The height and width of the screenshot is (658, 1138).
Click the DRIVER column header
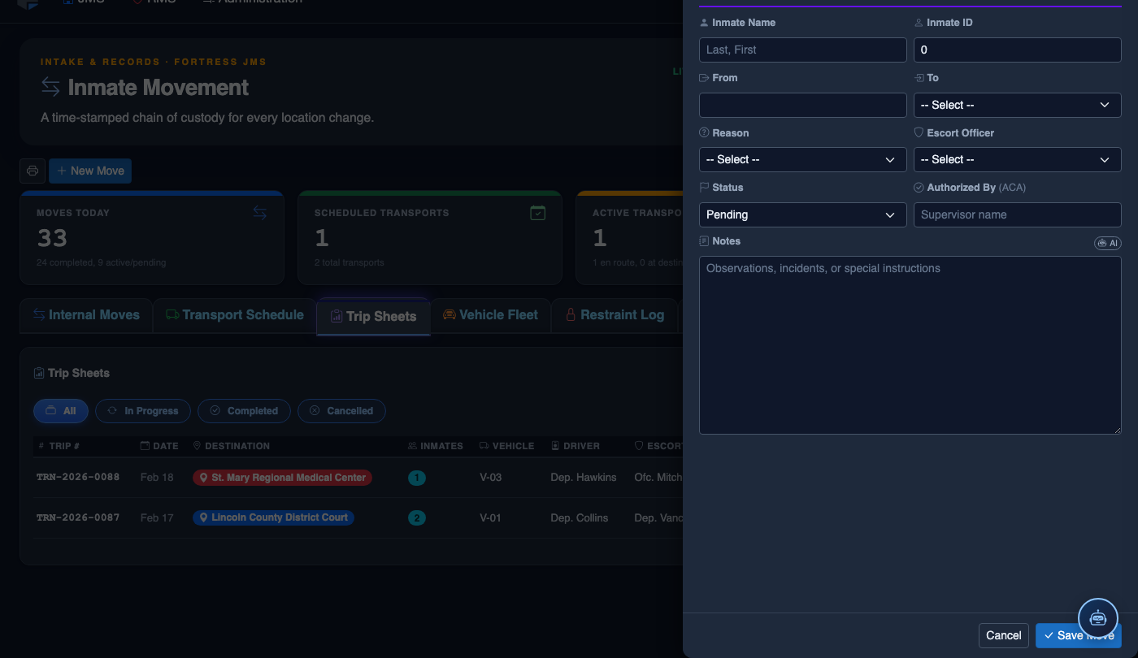click(x=576, y=446)
